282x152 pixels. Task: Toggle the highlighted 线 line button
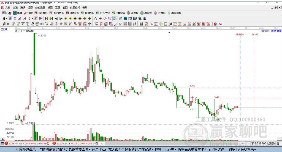point(115,19)
